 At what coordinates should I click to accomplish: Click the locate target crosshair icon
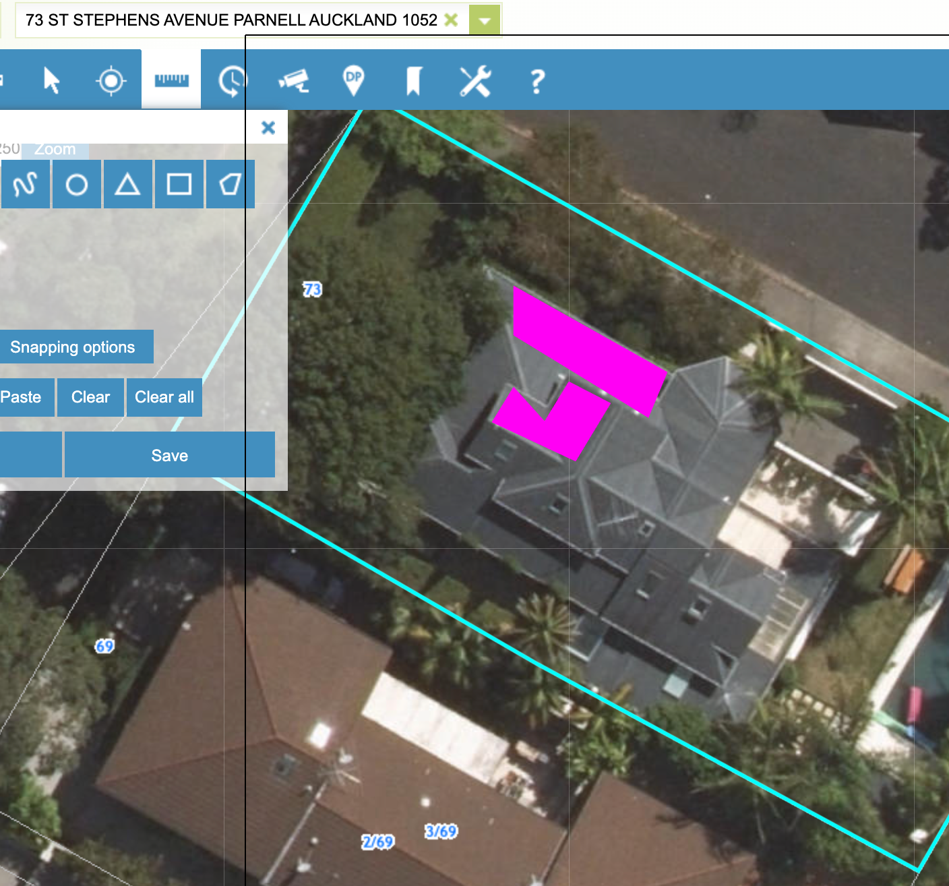point(111,81)
